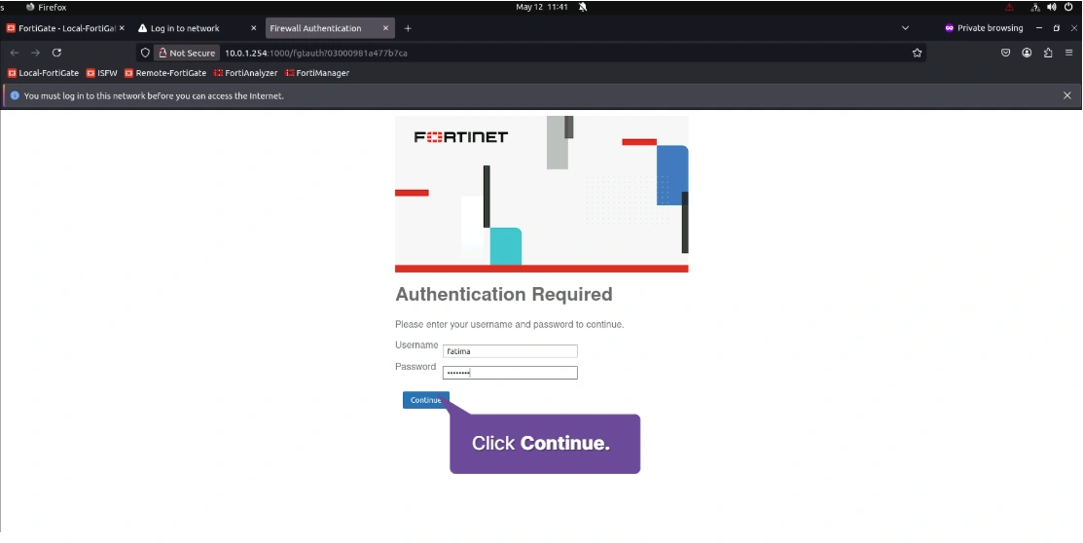
Task: Close the Log in to network tab
Action: pyautogui.click(x=254, y=28)
